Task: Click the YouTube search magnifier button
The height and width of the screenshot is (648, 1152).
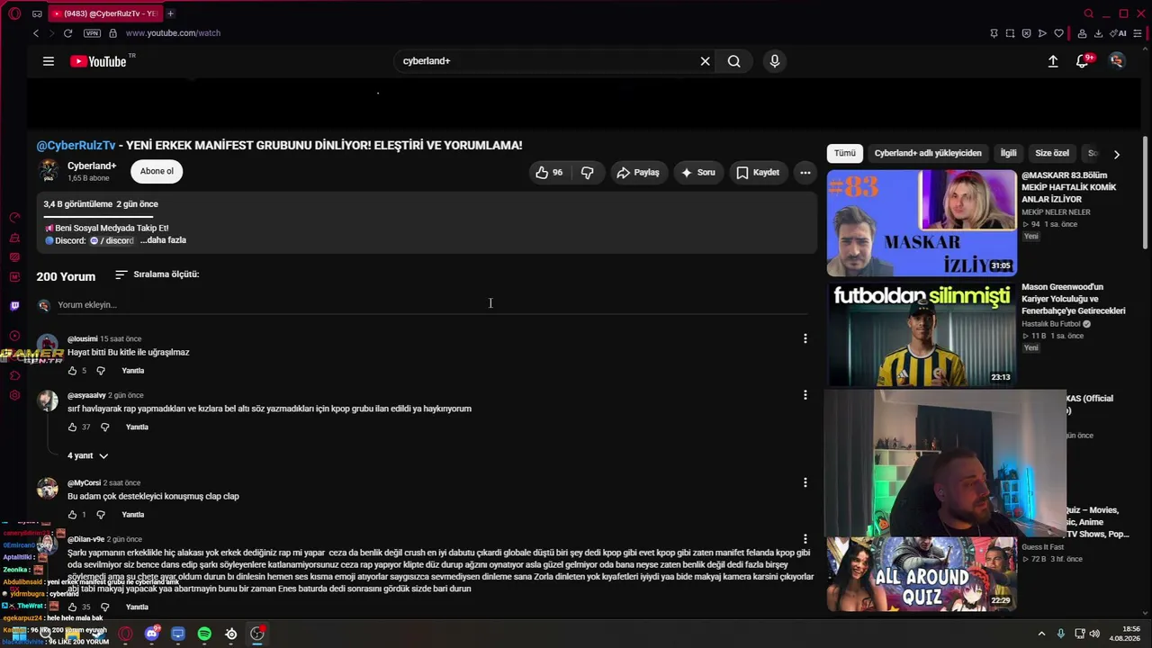Action: point(734,61)
